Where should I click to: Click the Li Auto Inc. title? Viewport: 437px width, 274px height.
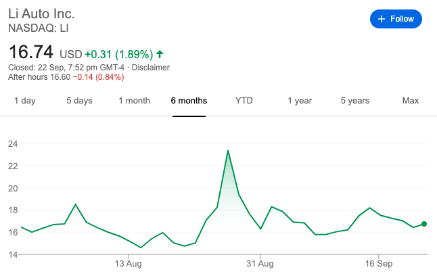[41, 14]
